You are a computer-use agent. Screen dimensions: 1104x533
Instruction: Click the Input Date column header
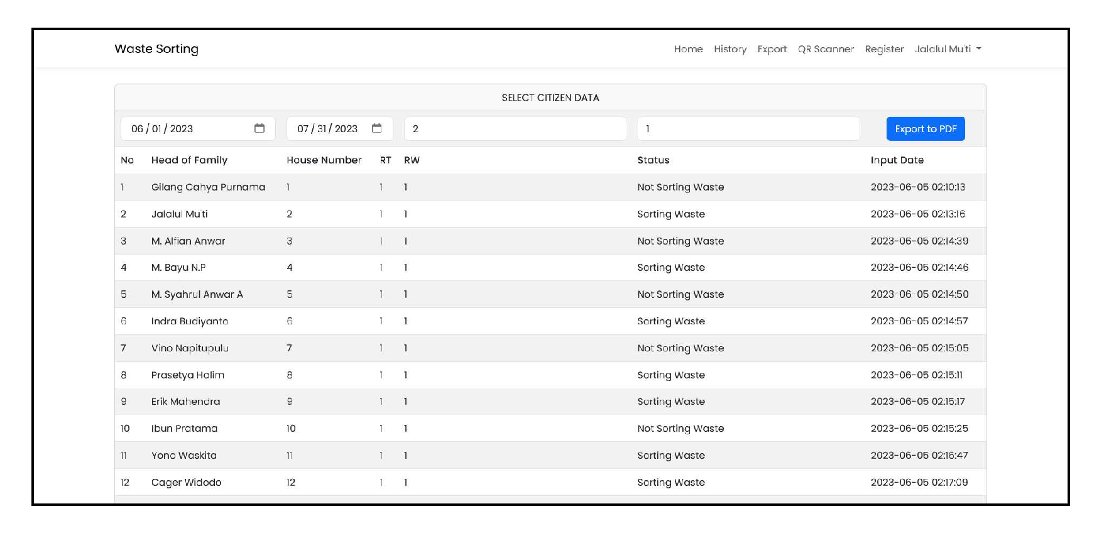coord(897,160)
